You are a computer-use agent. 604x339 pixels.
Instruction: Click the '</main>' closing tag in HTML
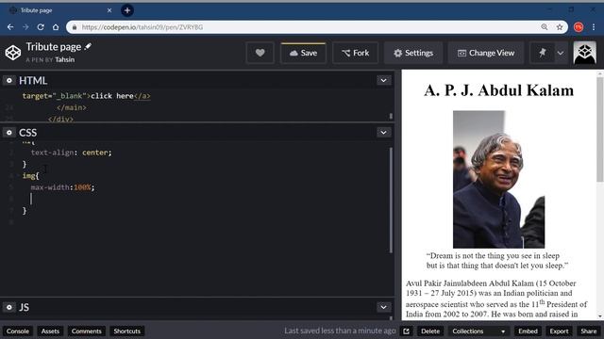pyautogui.click(x=72, y=107)
